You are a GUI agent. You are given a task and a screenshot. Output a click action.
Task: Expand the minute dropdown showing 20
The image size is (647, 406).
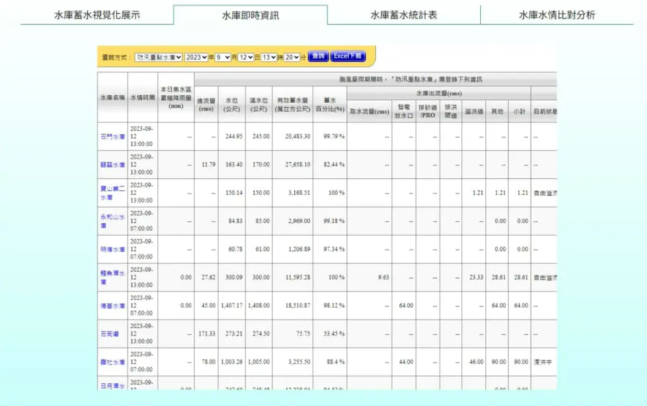pyautogui.click(x=292, y=57)
